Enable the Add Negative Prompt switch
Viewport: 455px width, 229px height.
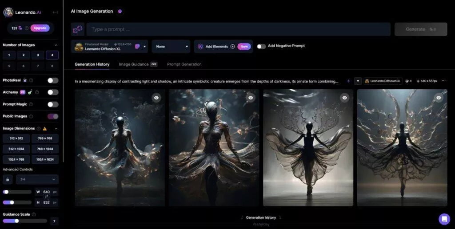click(261, 47)
